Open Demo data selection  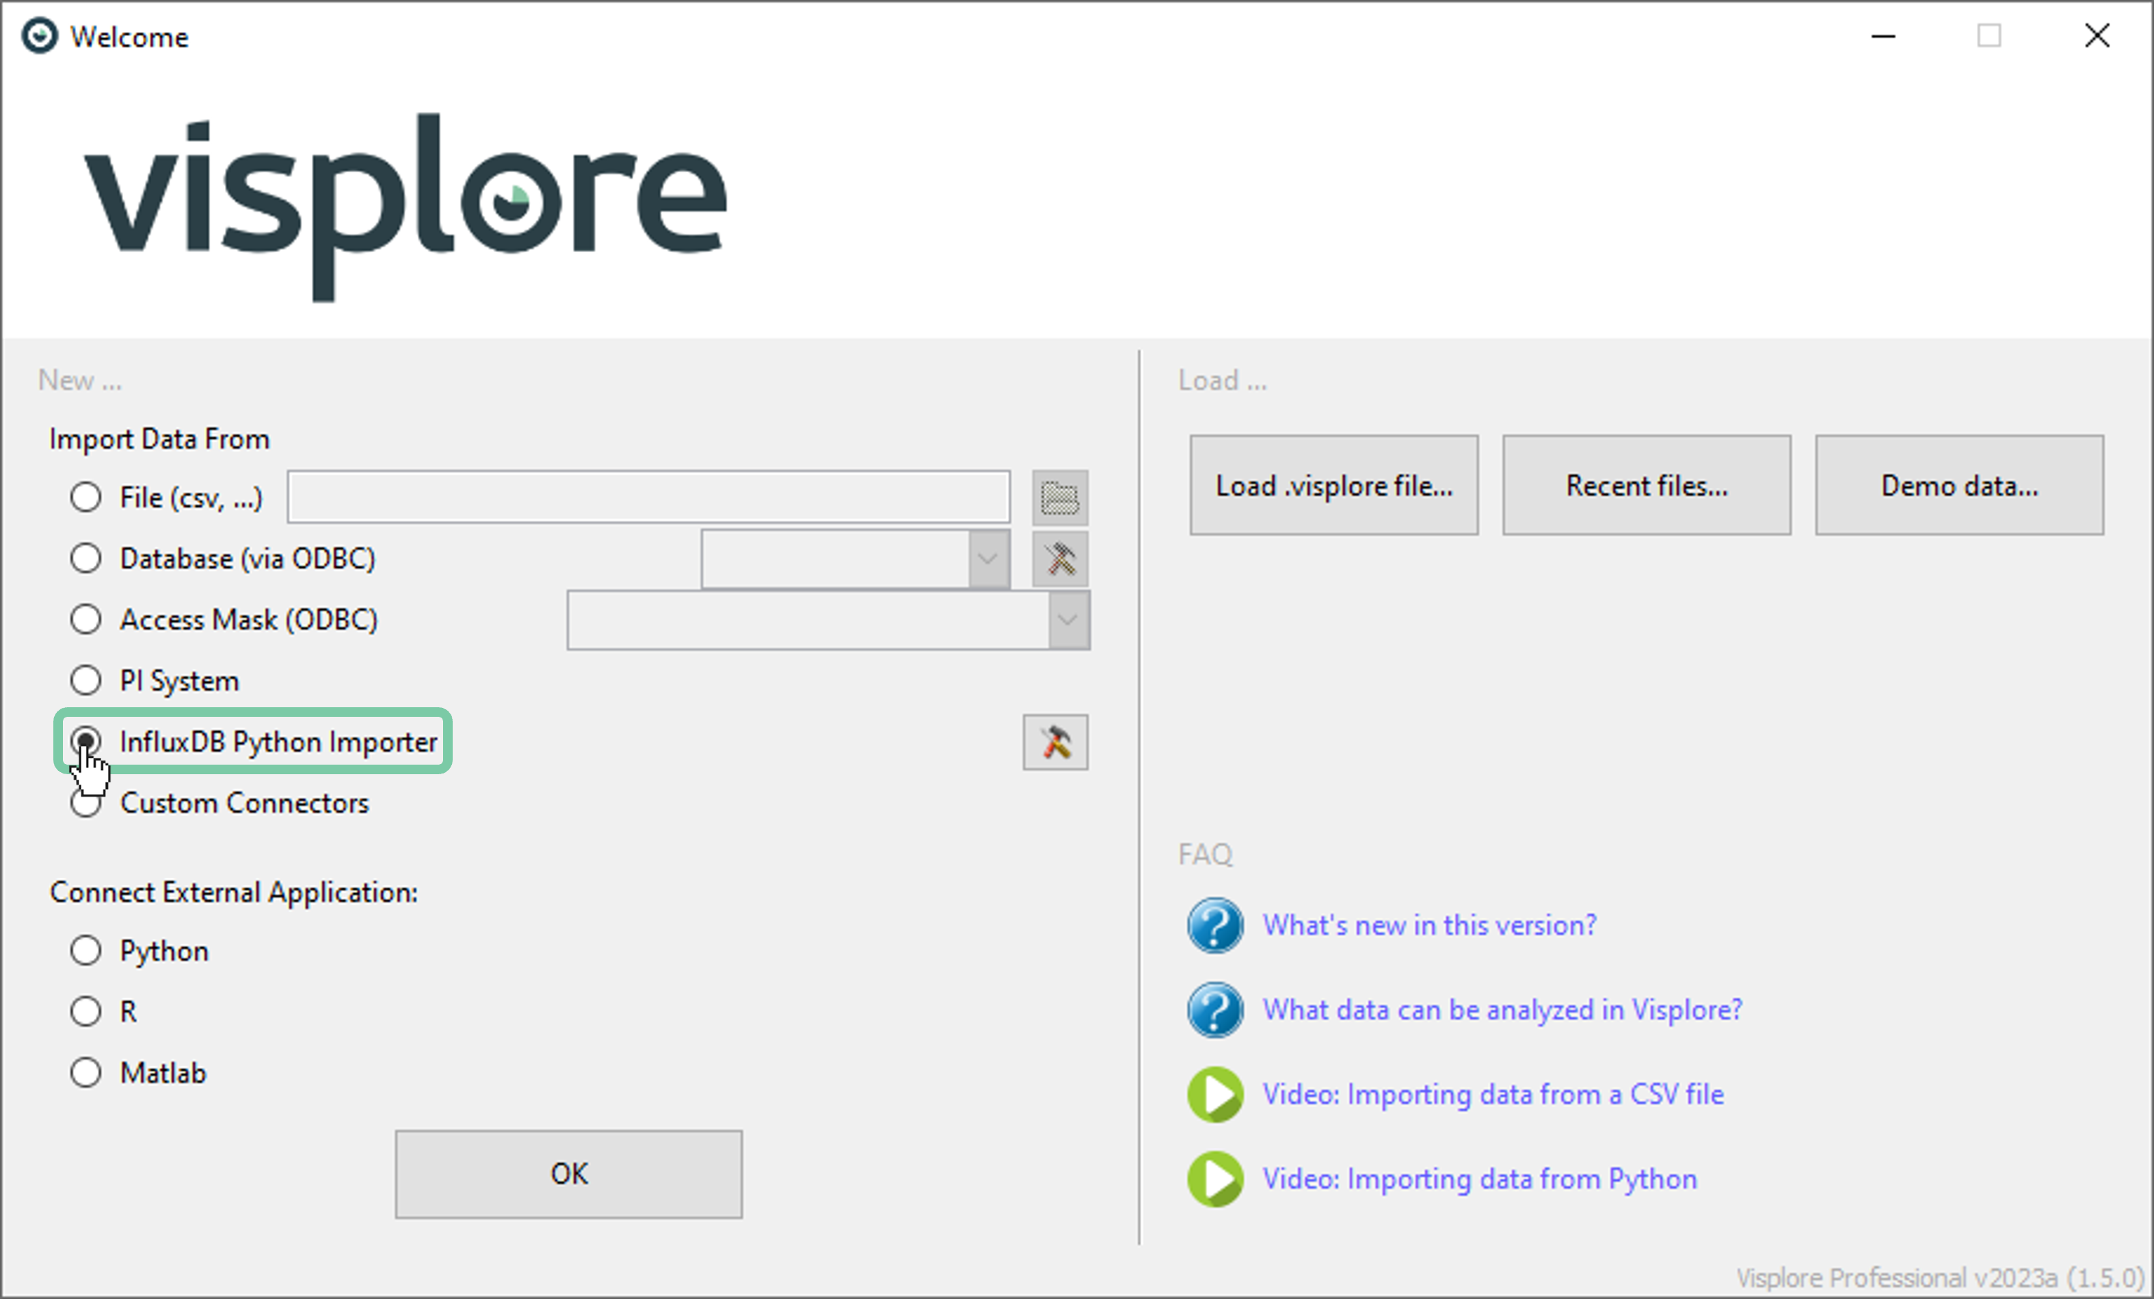[x=1959, y=486]
